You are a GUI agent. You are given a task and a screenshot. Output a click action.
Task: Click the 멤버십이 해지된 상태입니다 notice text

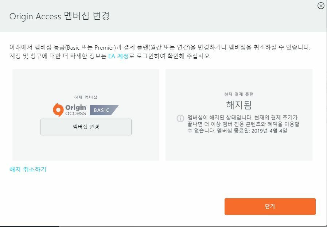coord(243,124)
